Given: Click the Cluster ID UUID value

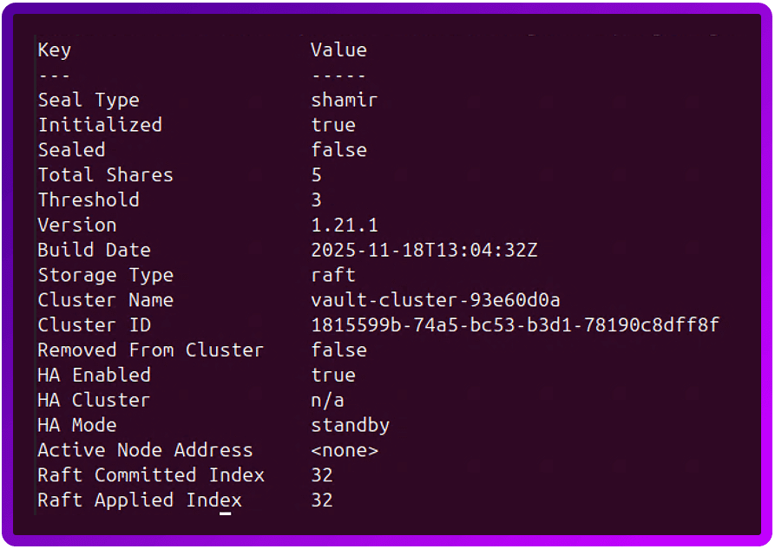Looking at the screenshot, I should click(x=516, y=326).
